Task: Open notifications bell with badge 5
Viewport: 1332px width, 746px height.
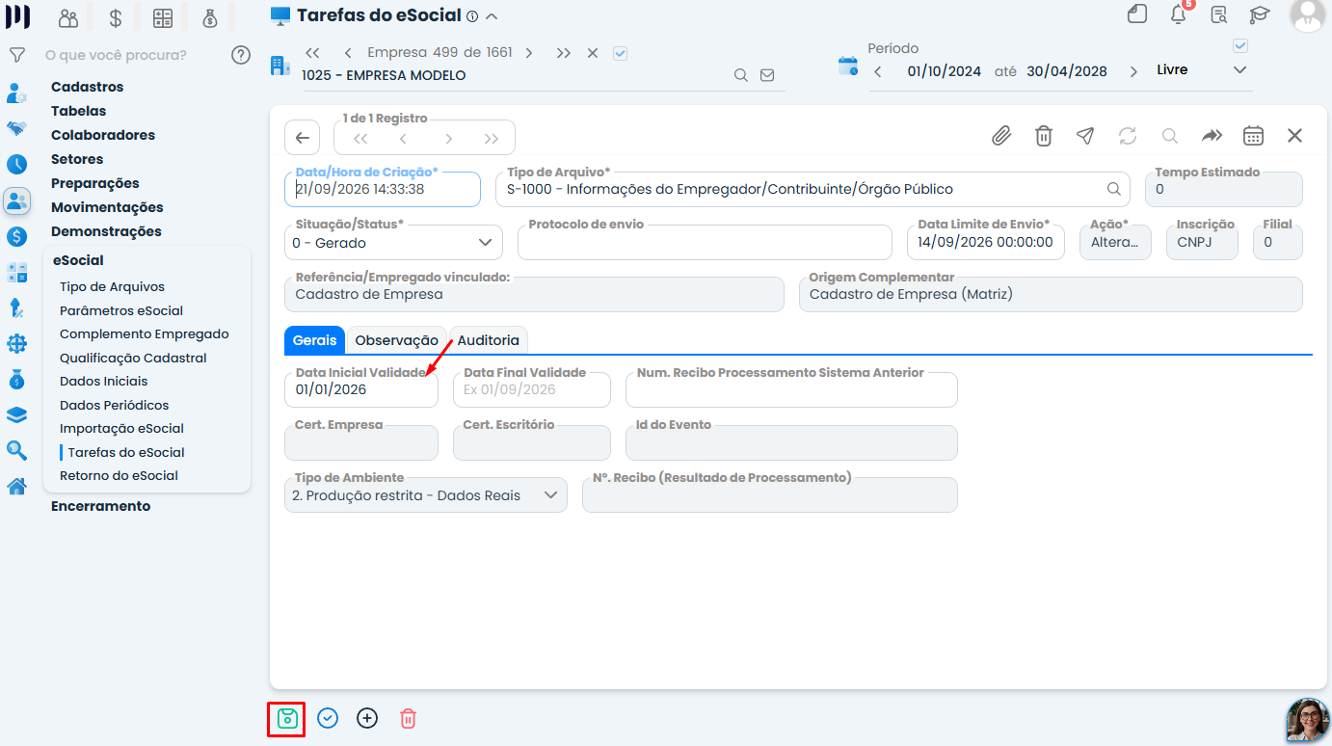Action: 1178,14
